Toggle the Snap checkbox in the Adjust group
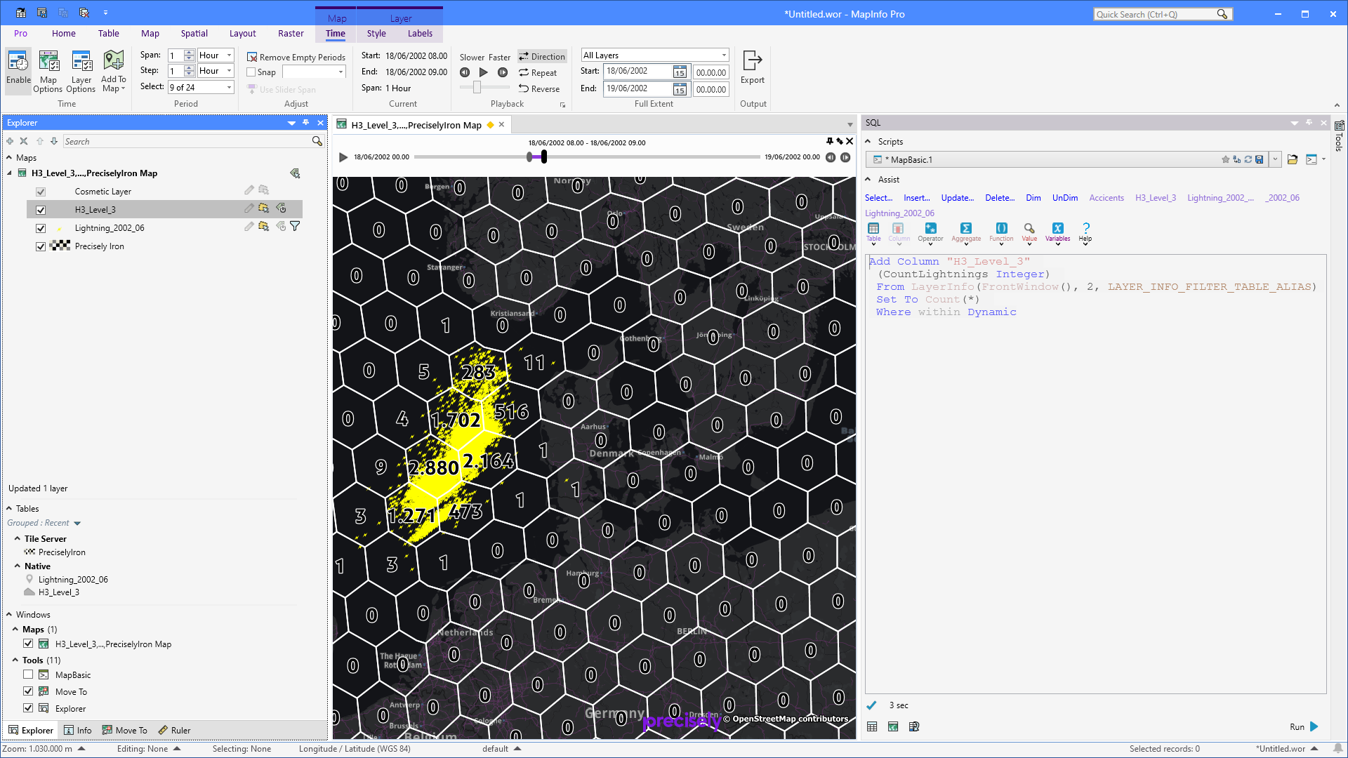The image size is (1348, 758). pyautogui.click(x=251, y=72)
